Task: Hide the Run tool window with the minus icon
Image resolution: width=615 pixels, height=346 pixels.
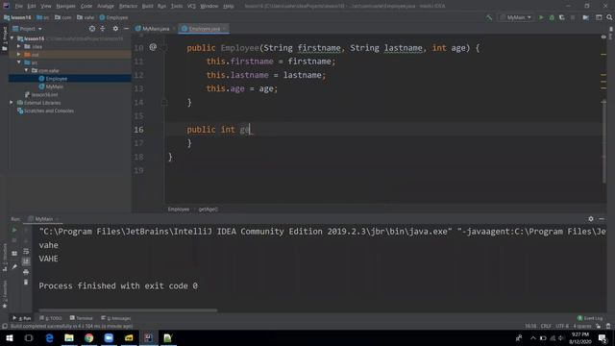Action: point(602,219)
